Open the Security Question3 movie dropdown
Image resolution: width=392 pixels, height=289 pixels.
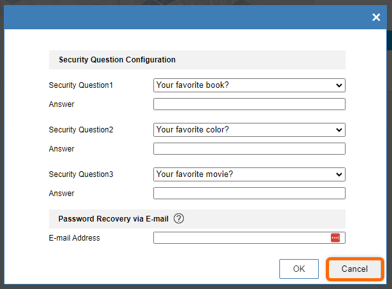point(249,174)
